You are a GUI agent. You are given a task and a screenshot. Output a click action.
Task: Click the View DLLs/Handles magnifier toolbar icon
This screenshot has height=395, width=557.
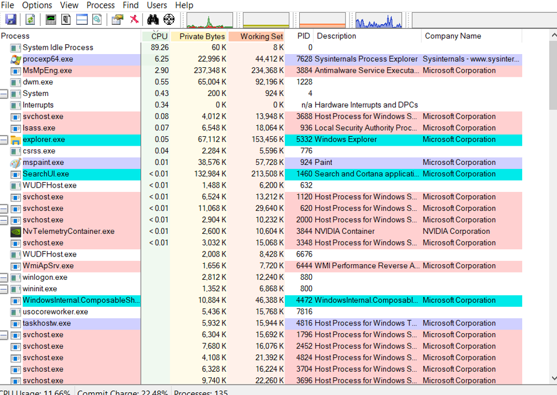(x=97, y=19)
